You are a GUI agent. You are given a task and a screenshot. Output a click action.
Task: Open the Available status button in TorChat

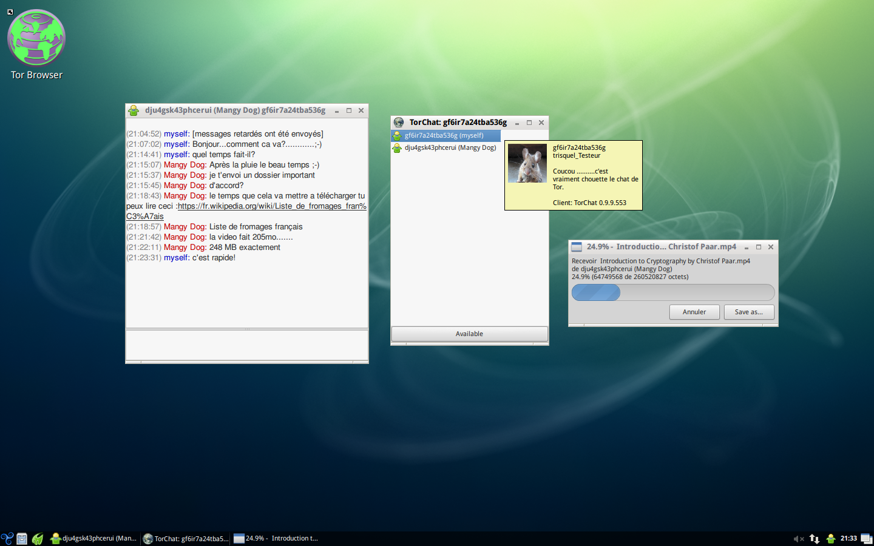pos(469,334)
